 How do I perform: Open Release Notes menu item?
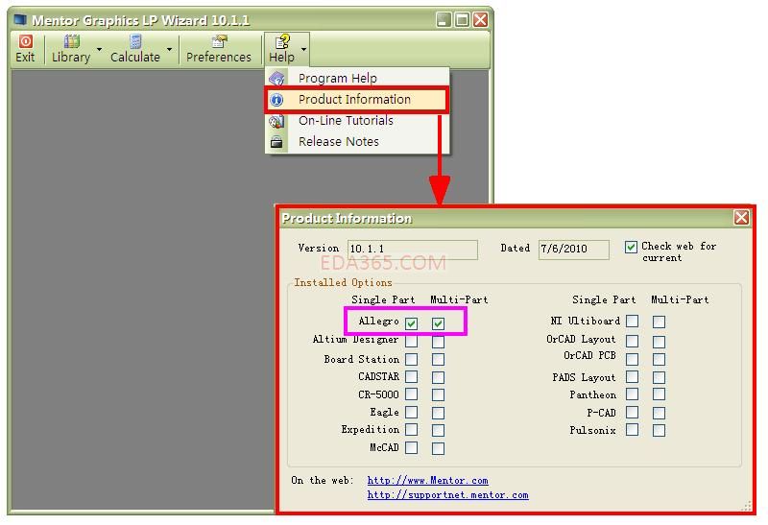[x=357, y=141]
